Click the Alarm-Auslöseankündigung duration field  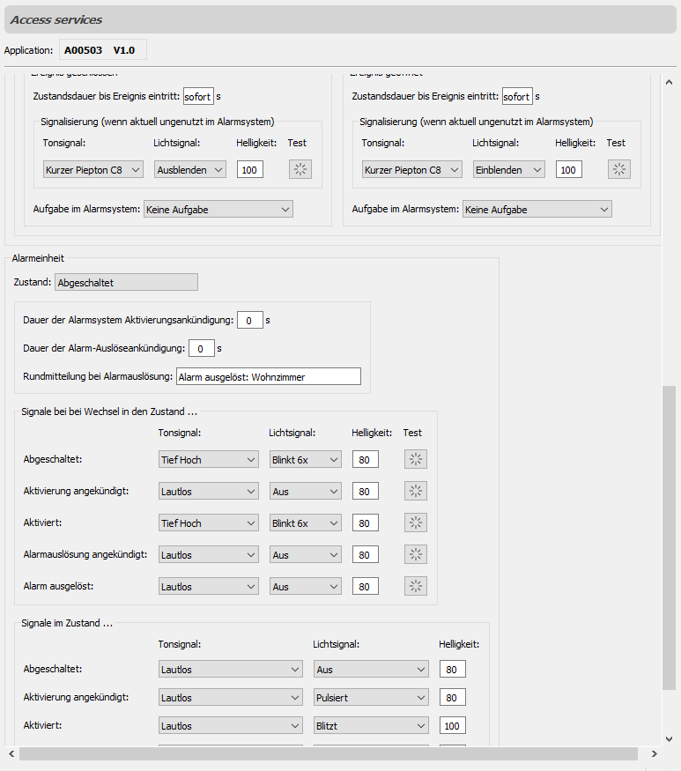click(x=202, y=348)
